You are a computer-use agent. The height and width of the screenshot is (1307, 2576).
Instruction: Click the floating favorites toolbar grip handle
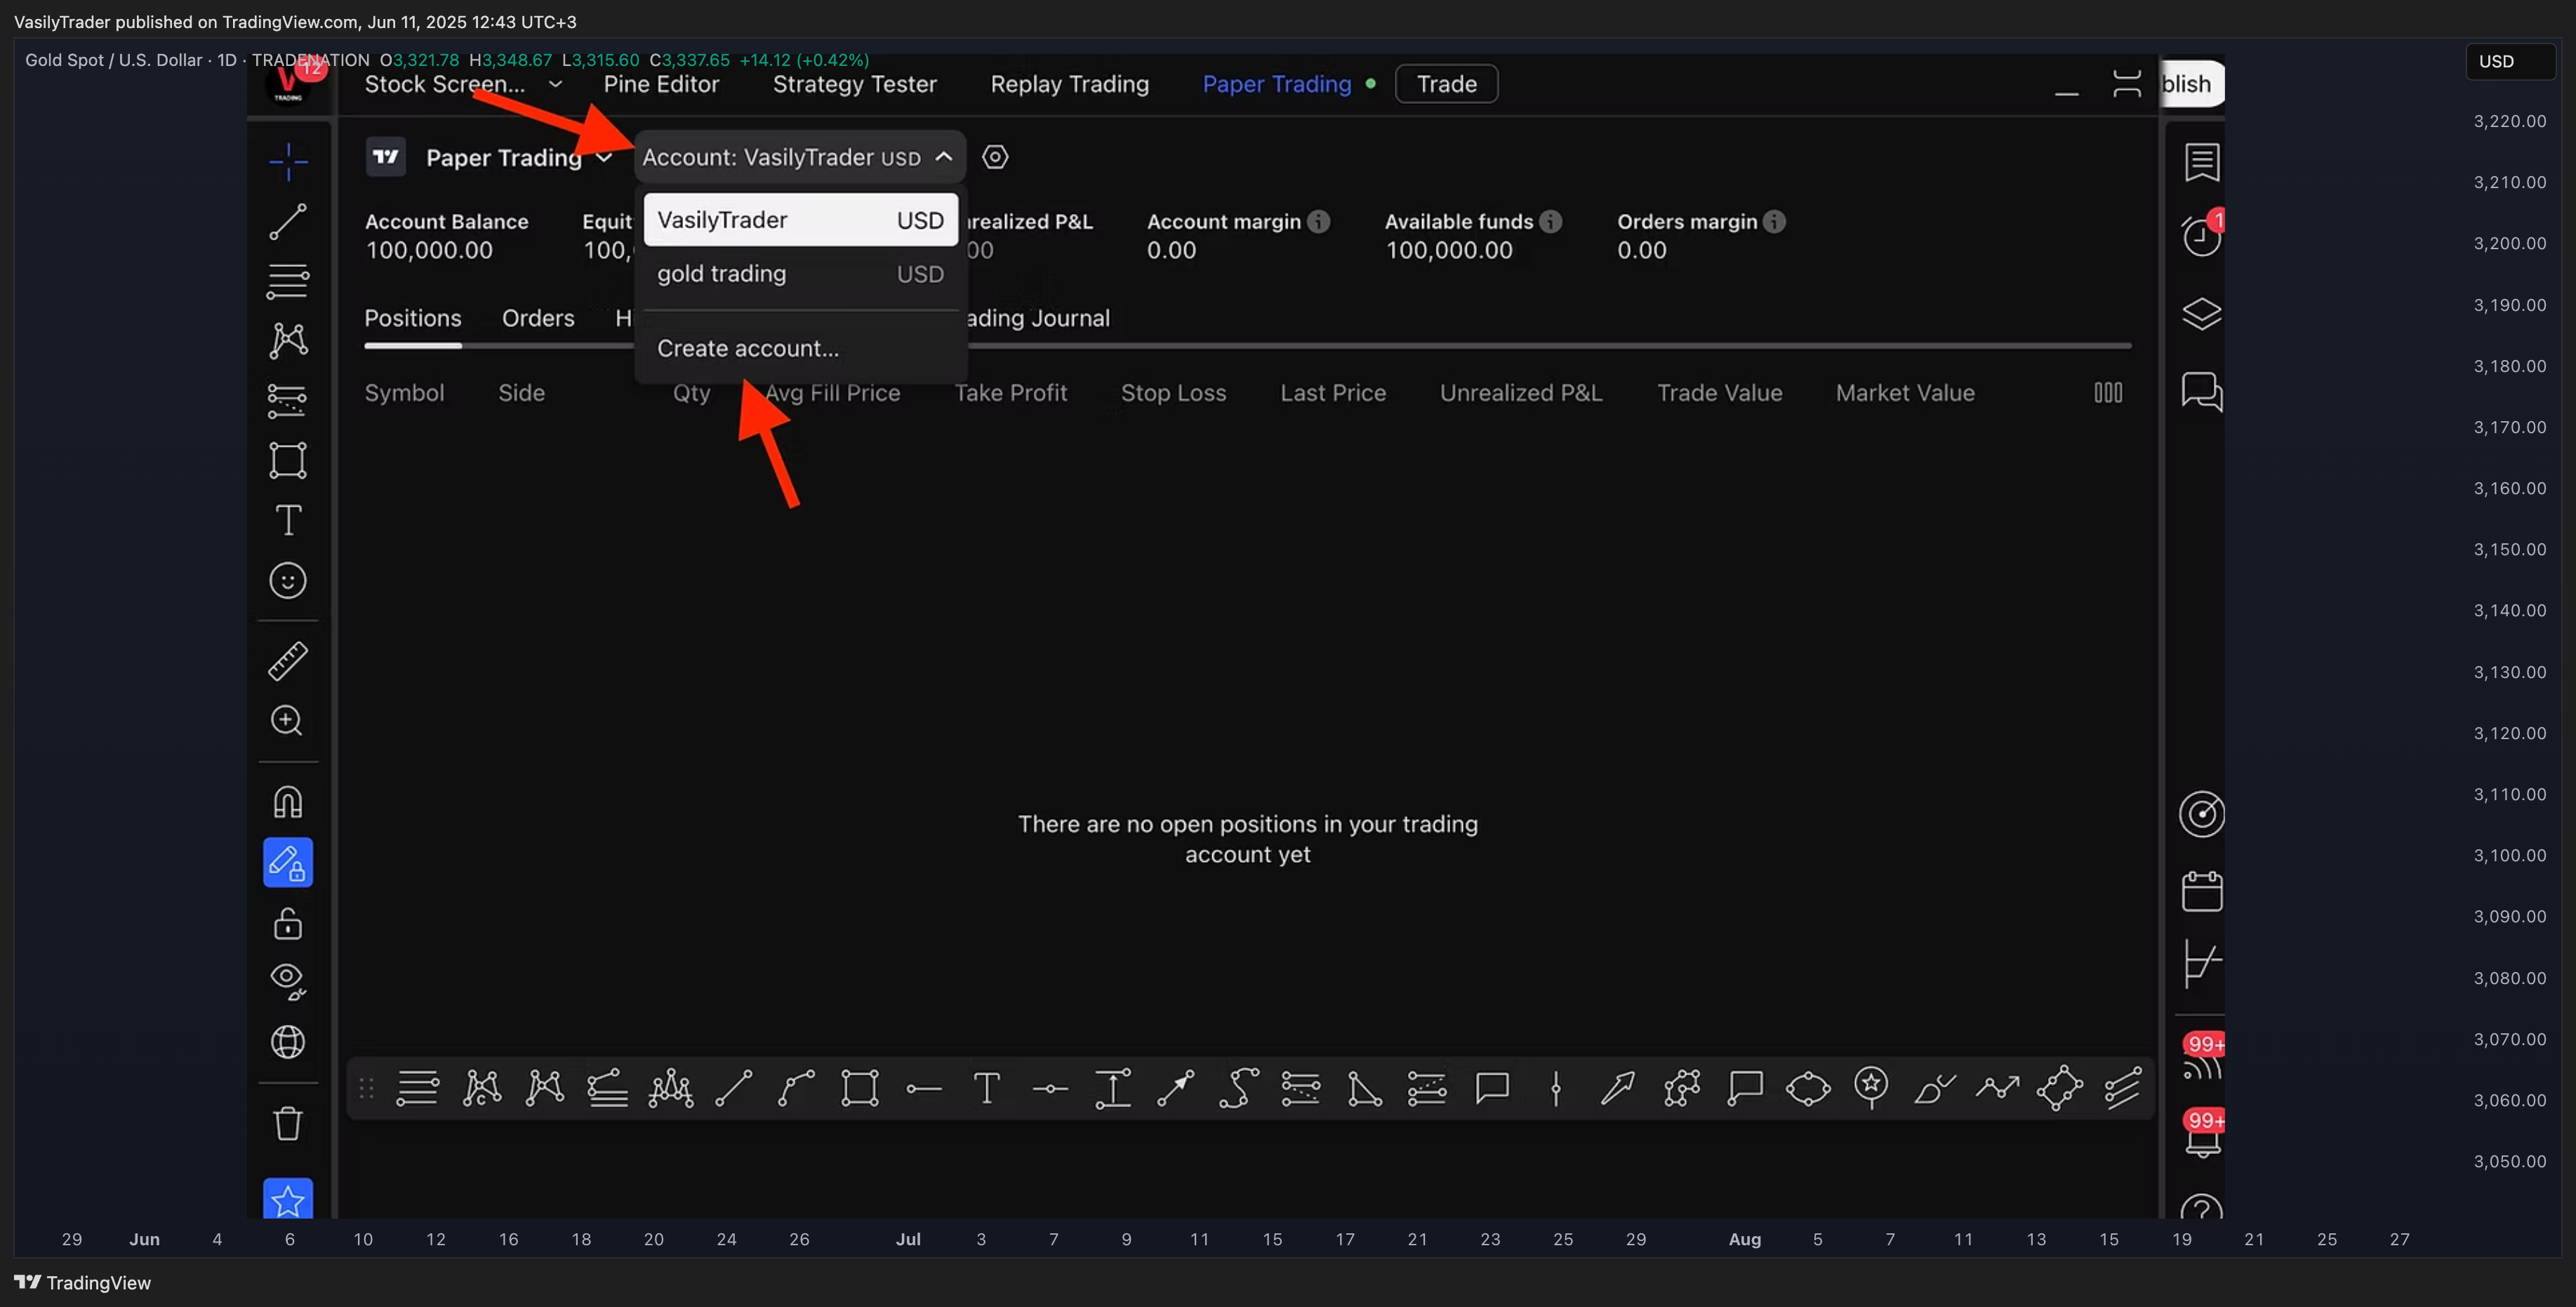tap(366, 1088)
